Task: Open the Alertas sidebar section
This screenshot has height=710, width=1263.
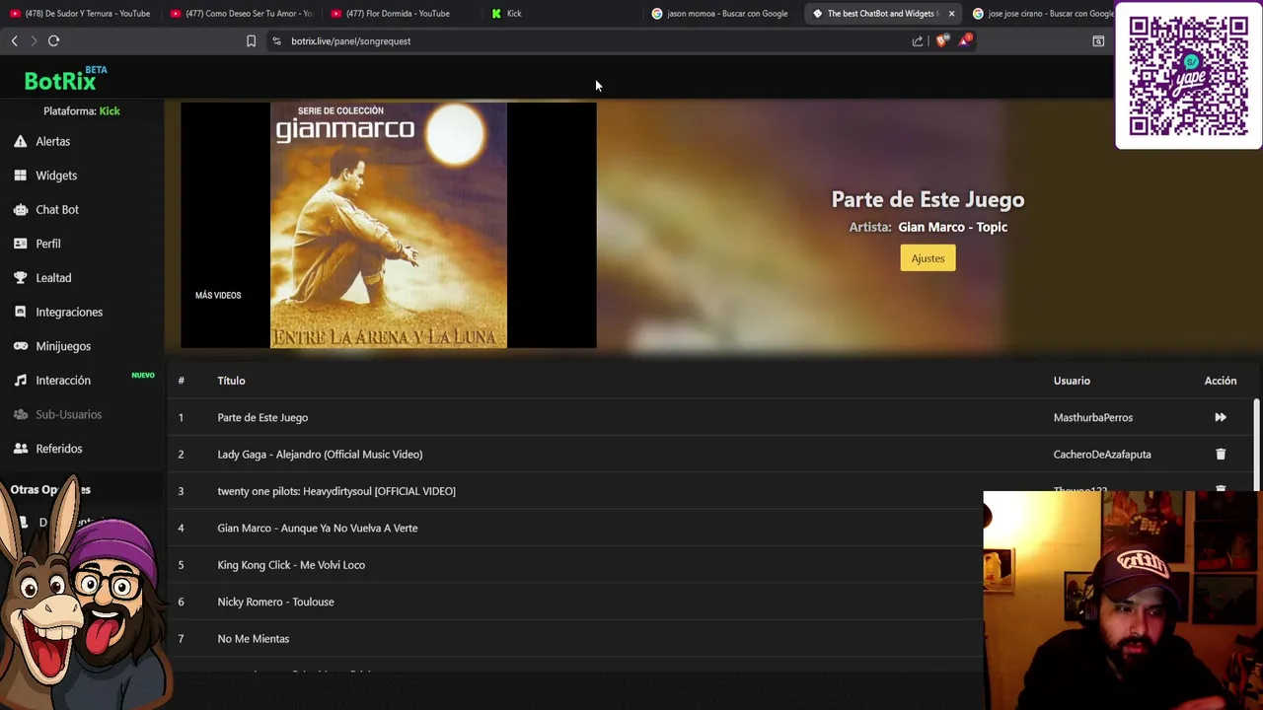Action: 52,141
